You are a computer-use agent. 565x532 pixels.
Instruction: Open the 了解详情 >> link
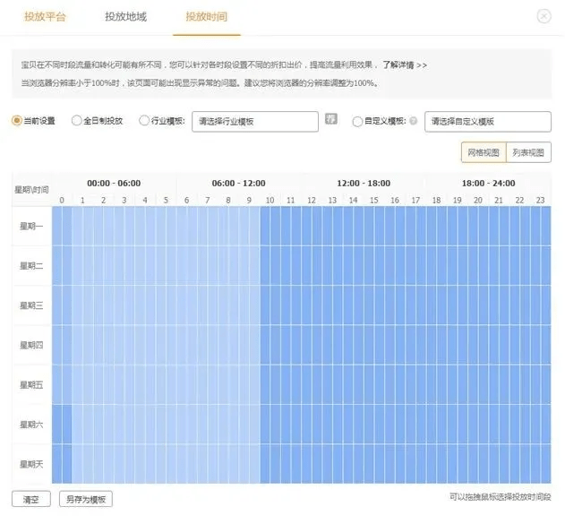(x=405, y=65)
